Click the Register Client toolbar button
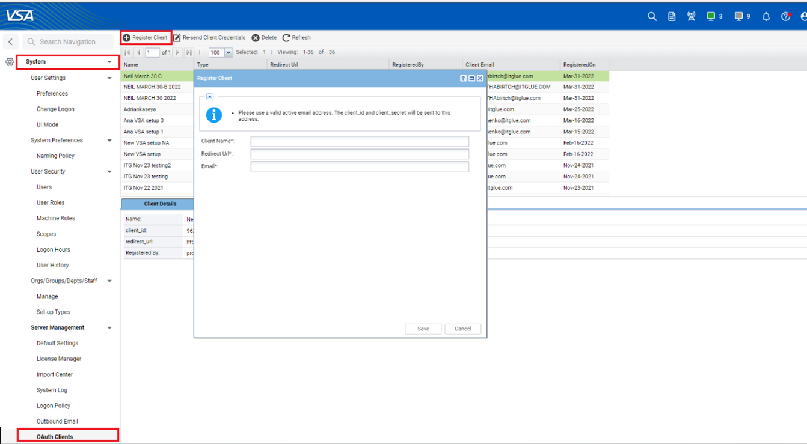The image size is (807, 444). (x=146, y=37)
